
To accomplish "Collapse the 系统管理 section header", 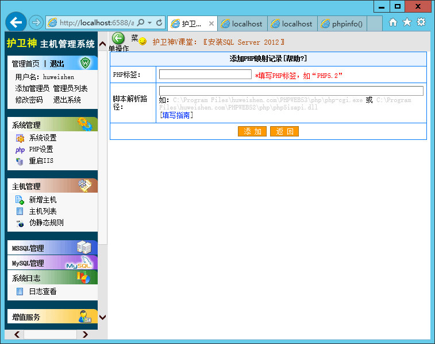I will click(52, 124).
